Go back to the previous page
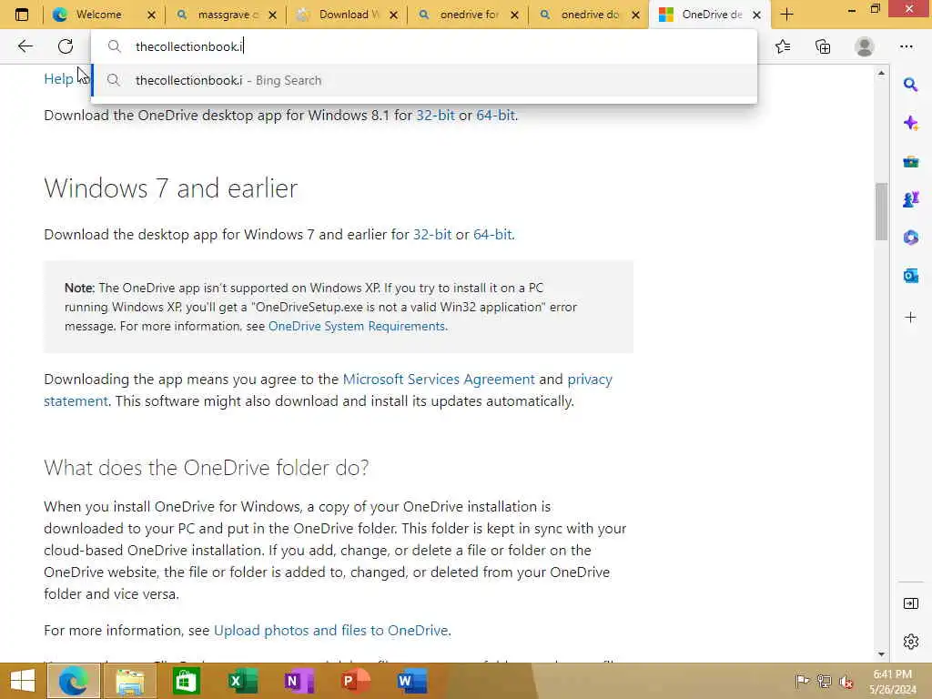Viewport: 932px width, 699px height. pos(25,46)
